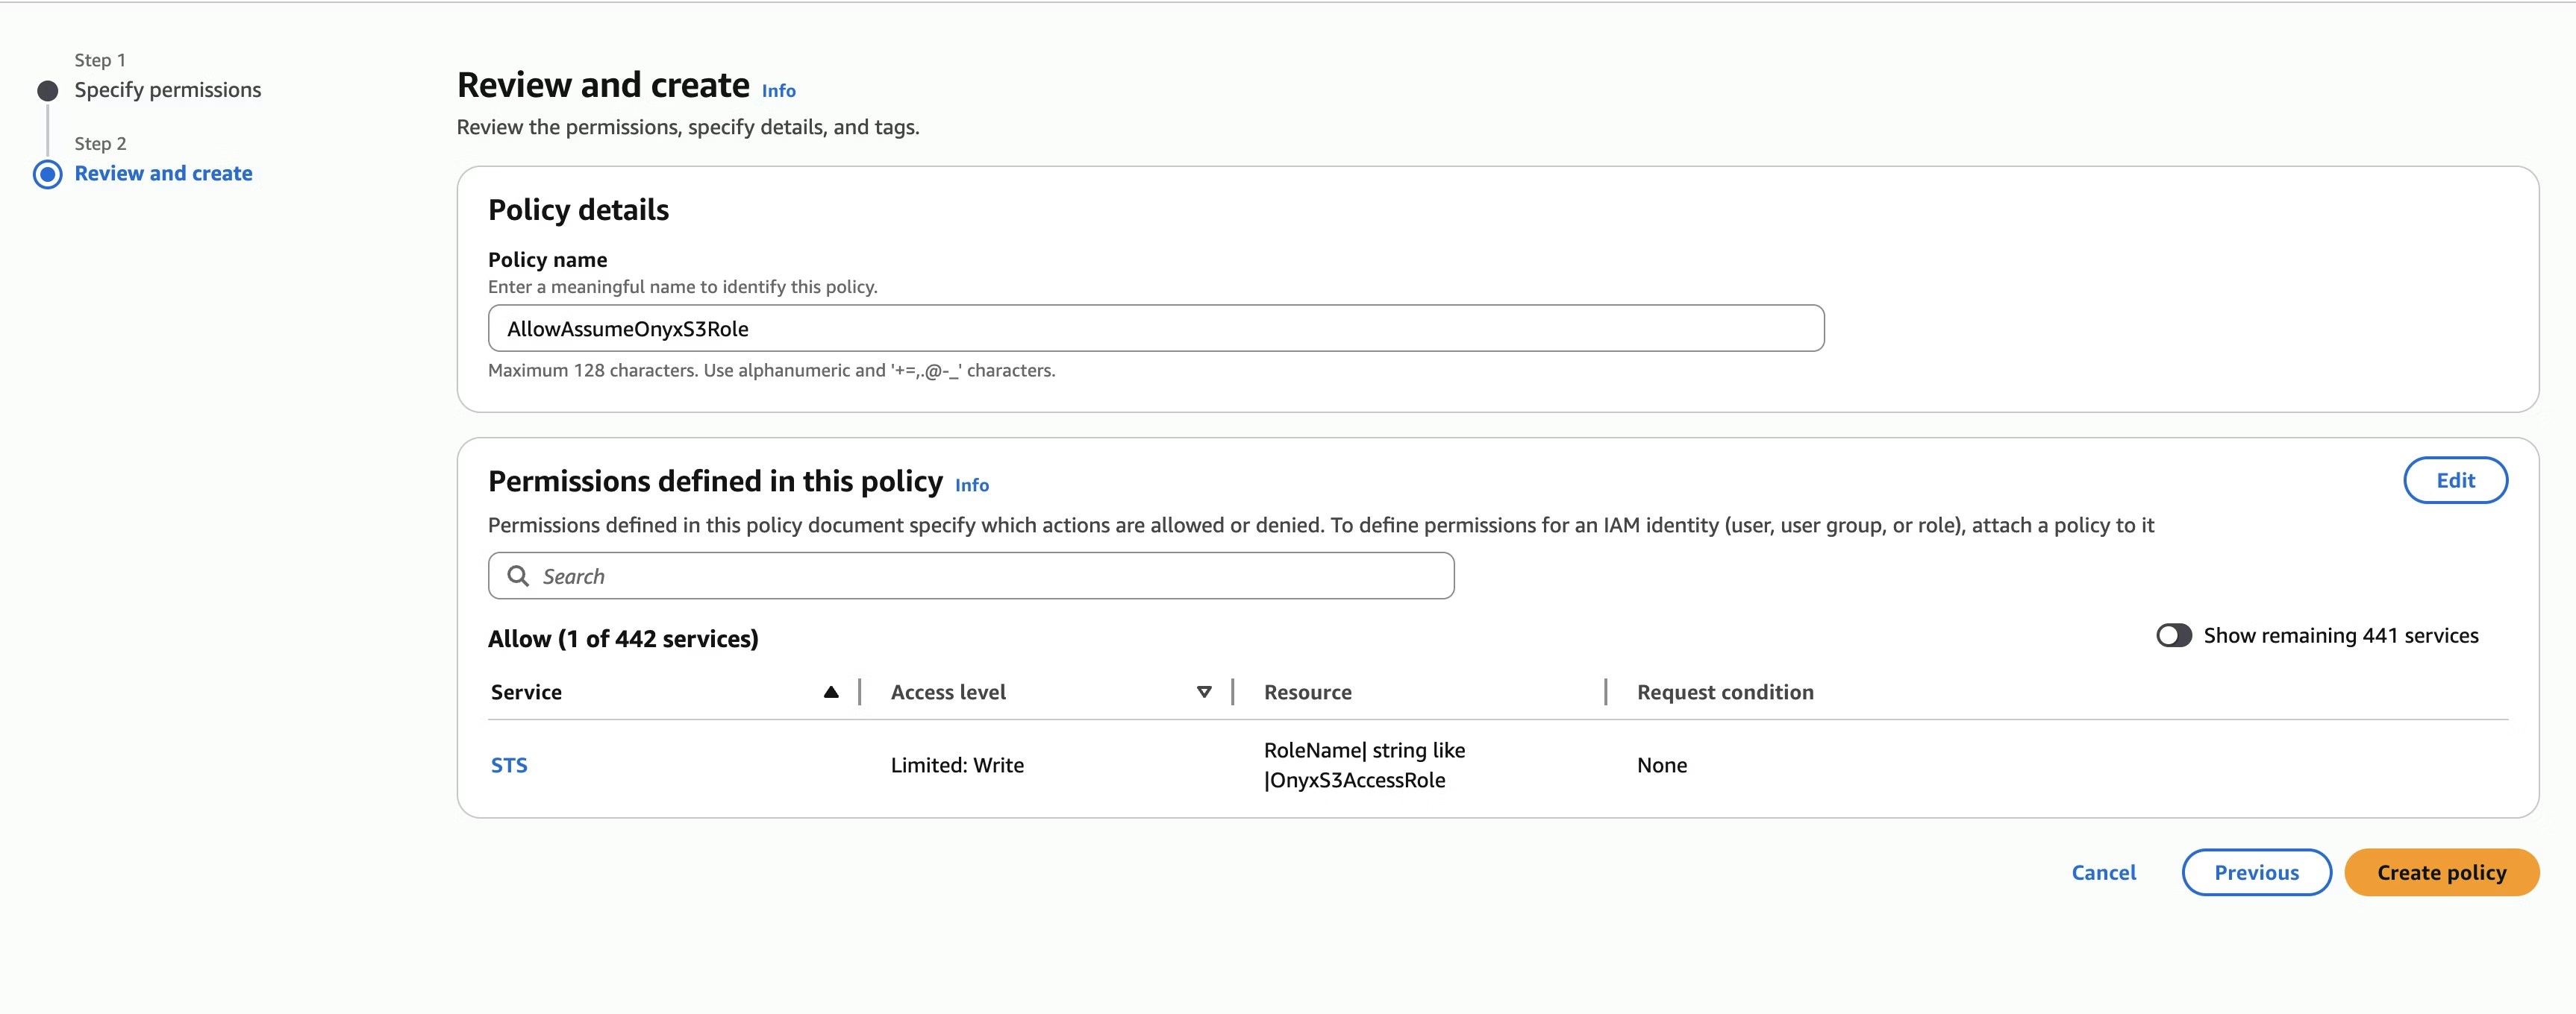This screenshot has width=2576, height=1014.
Task: Click Step 2 Review and create circle
Action: coord(47,174)
